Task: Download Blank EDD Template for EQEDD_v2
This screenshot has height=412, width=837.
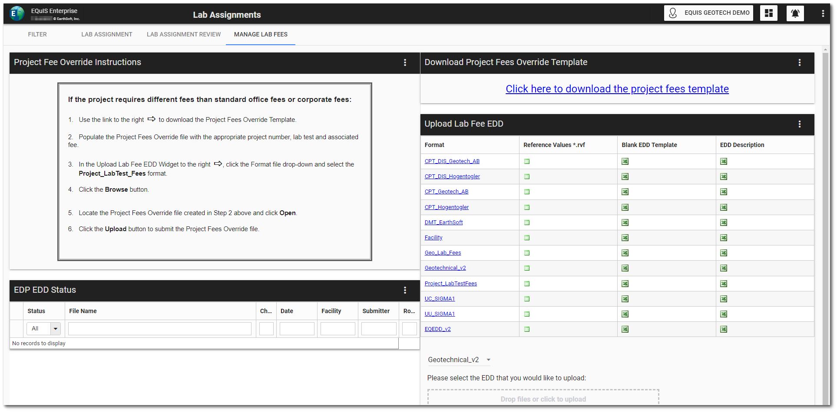Action: 625,329
